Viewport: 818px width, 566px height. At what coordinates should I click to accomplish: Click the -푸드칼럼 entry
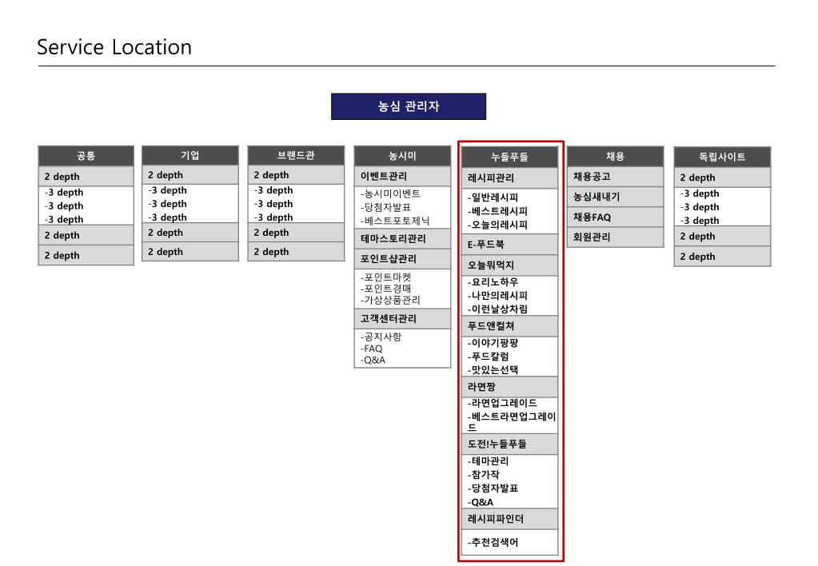click(488, 357)
